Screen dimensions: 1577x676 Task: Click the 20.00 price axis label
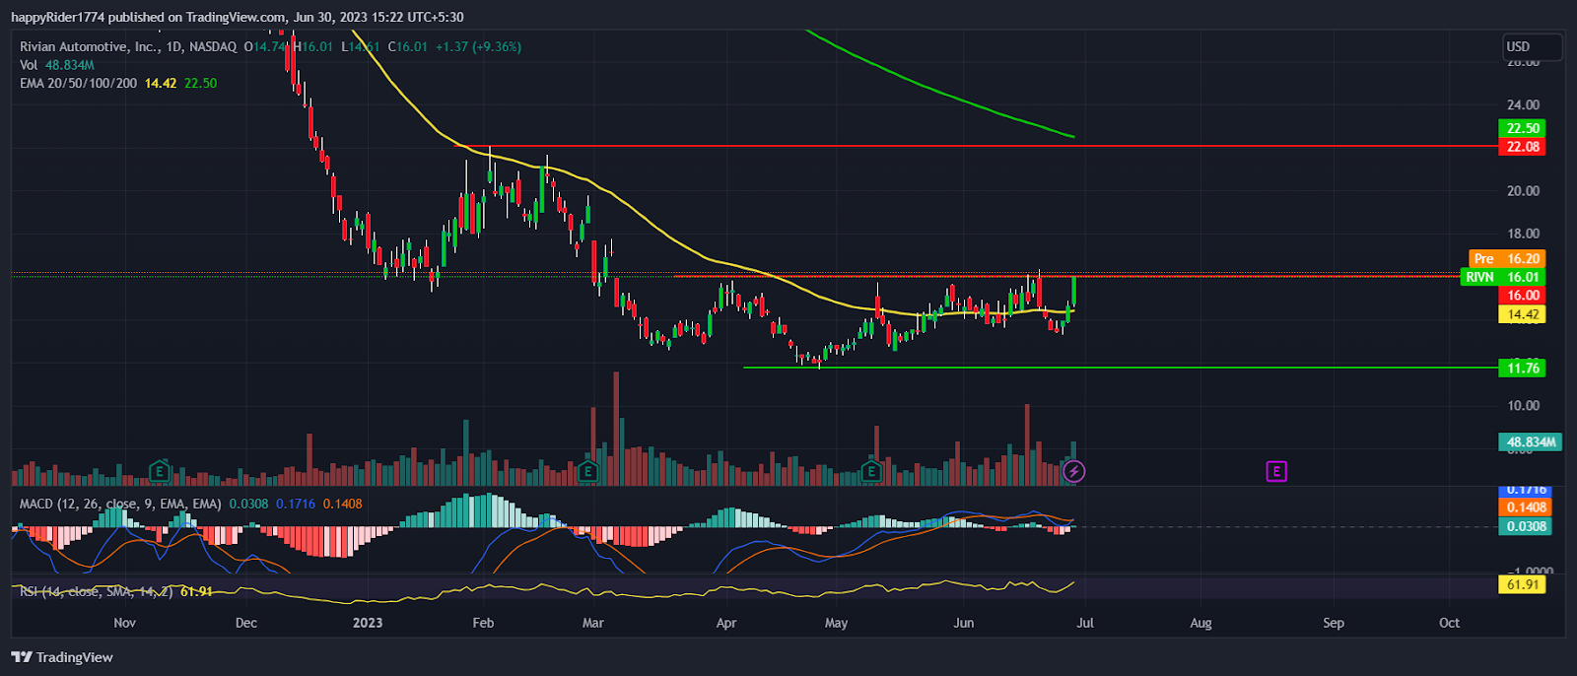click(1523, 191)
